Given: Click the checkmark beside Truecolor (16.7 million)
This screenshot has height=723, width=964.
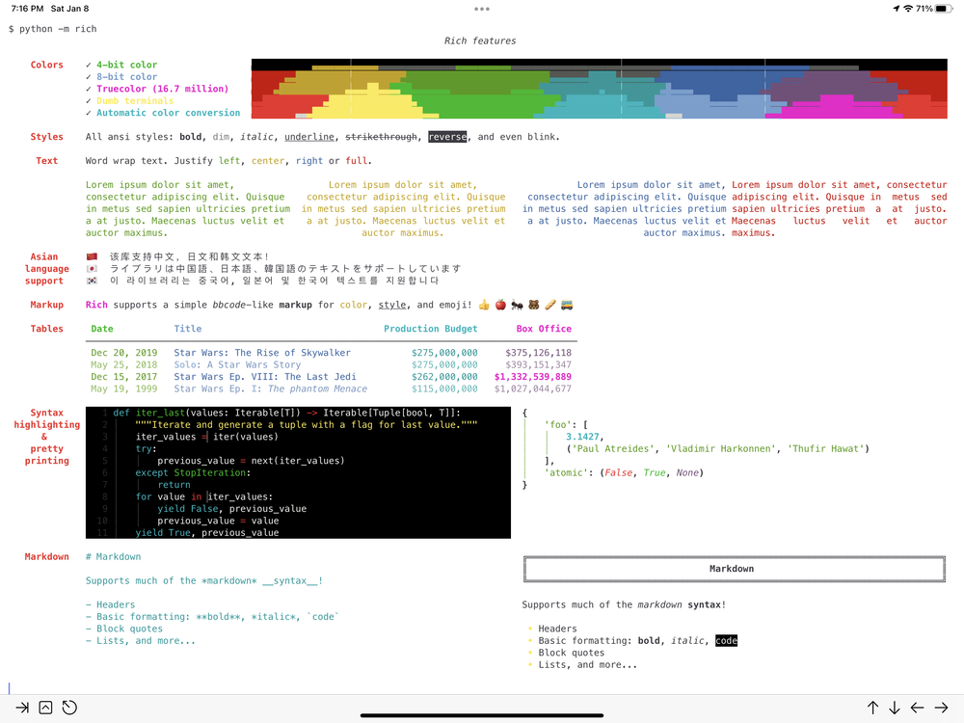Looking at the screenshot, I should [89, 89].
